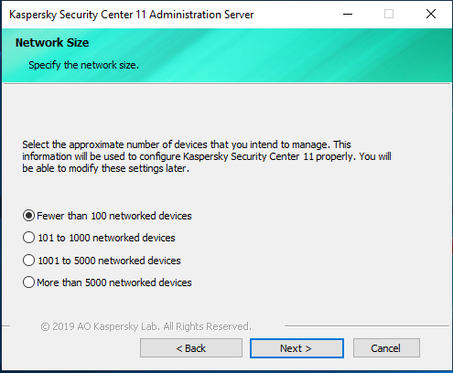This screenshot has height=373, width=453.
Task: Click the '101 to 1000 networked devices' label text
Action: pos(106,238)
